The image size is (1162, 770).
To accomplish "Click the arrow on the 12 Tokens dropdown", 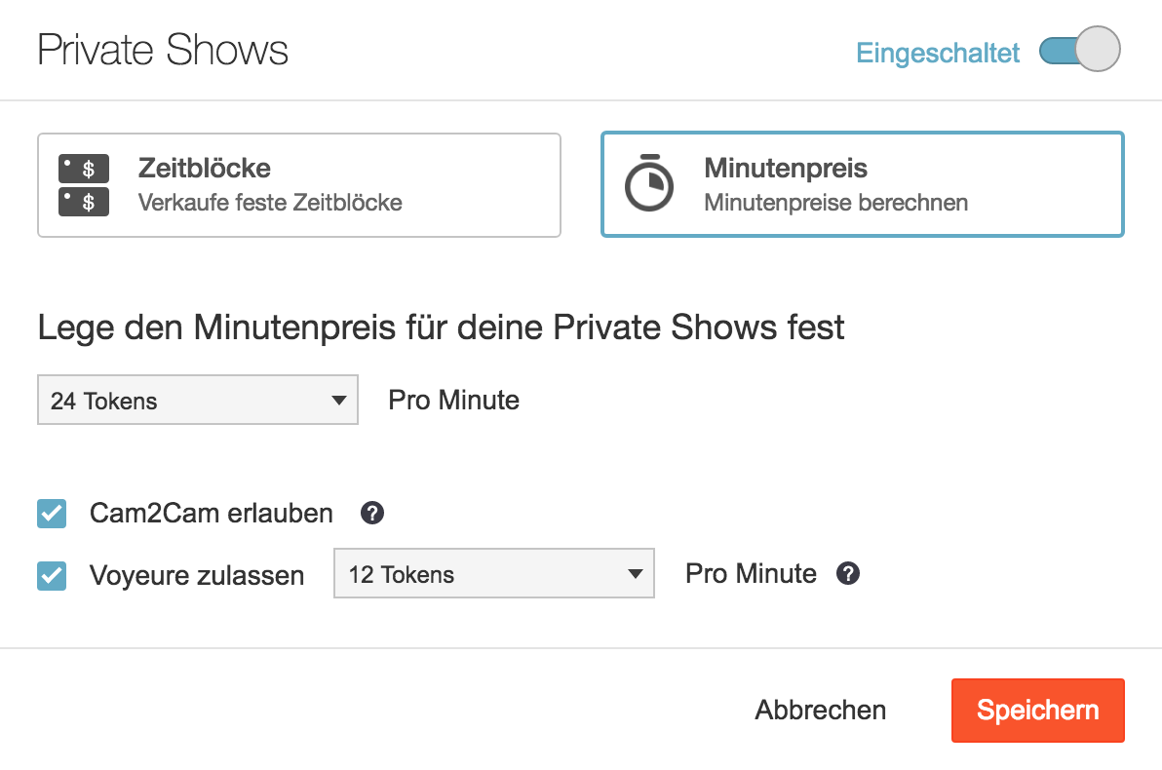I will pos(635,574).
